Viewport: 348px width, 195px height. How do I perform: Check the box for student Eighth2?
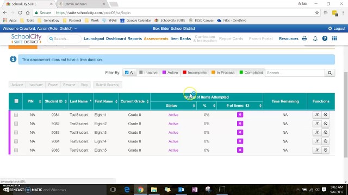click(16, 123)
